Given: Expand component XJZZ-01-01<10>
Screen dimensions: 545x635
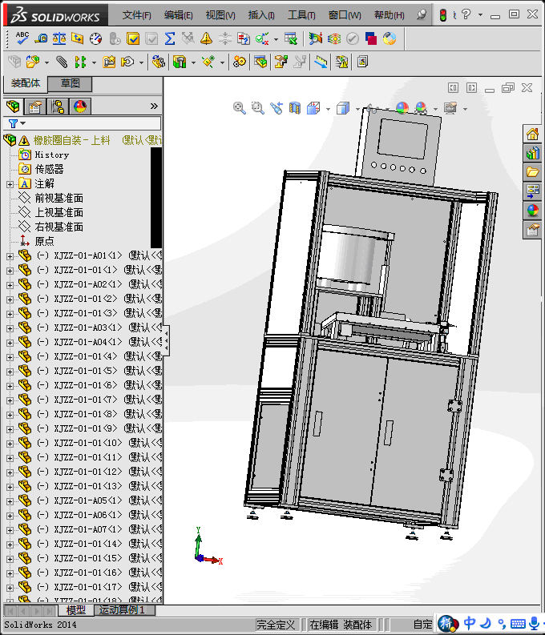Looking at the screenshot, I should 10,444.
